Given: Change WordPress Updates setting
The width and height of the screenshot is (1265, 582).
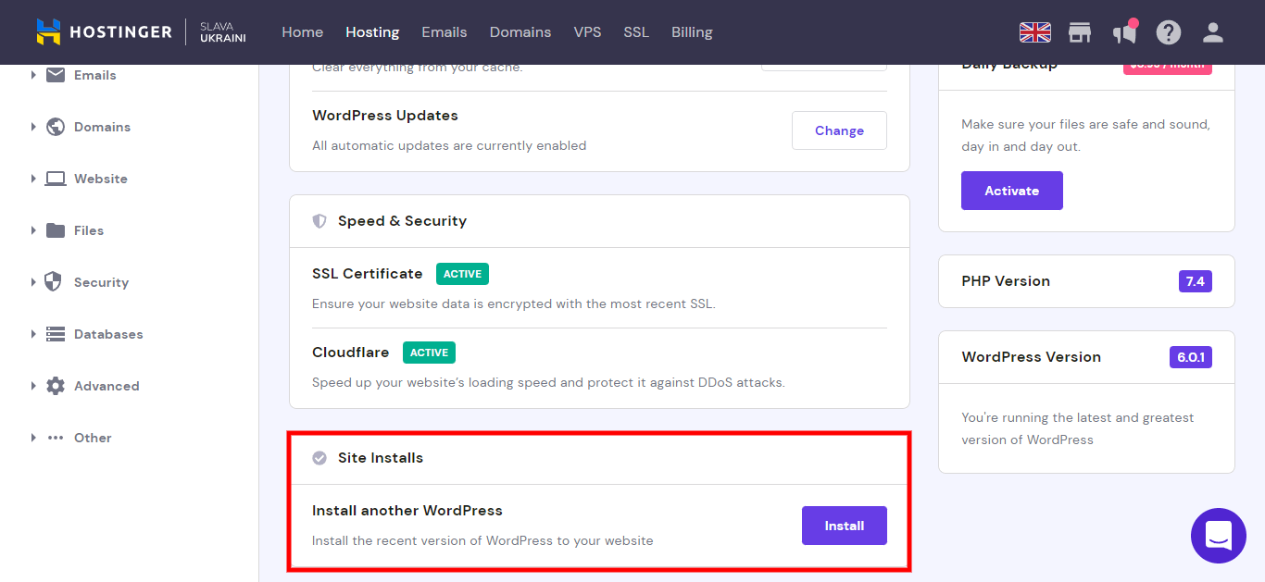Looking at the screenshot, I should [839, 130].
